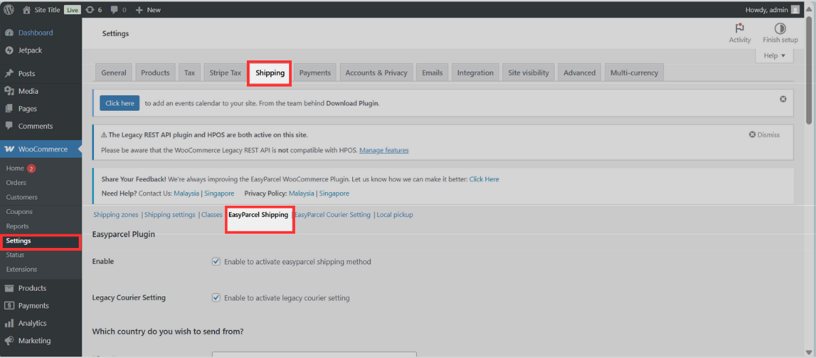This screenshot has width=816, height=358.
Task: Open the comments bubble in admin bar
Action: tap(118, 10)
